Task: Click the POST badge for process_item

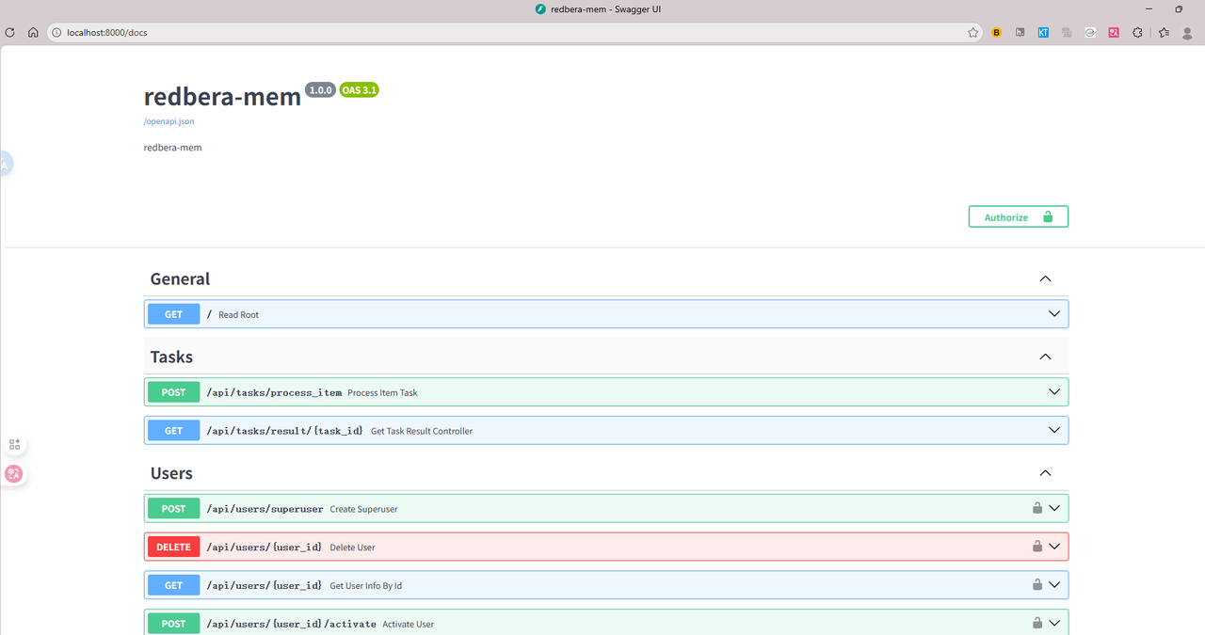Action: click(174, 392)
